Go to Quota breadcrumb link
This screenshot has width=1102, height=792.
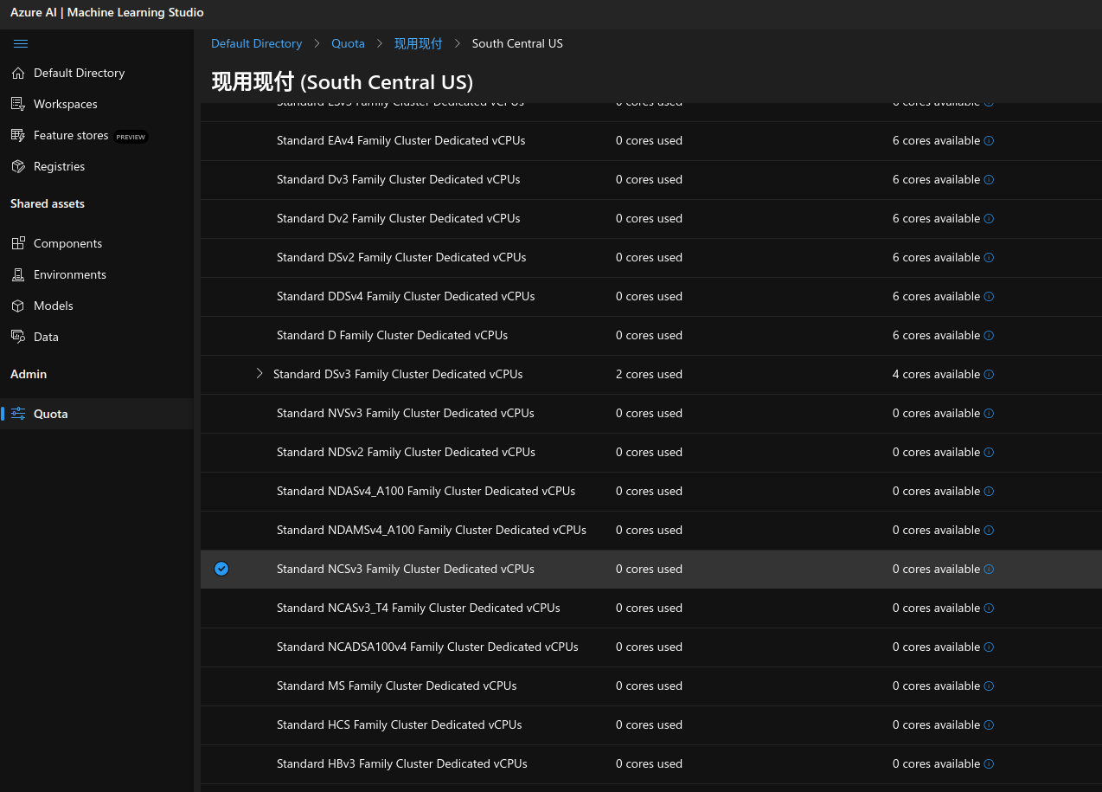tap(348, 43)
